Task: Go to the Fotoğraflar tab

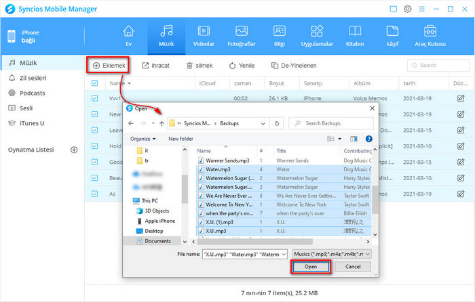Action: pos(242,36)
